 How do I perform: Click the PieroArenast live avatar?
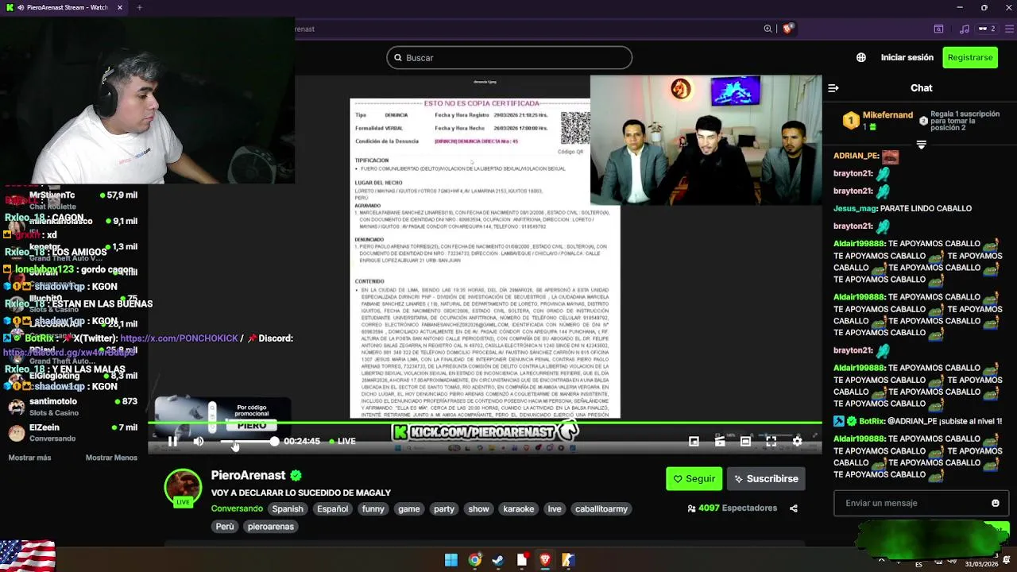(183, 488)
